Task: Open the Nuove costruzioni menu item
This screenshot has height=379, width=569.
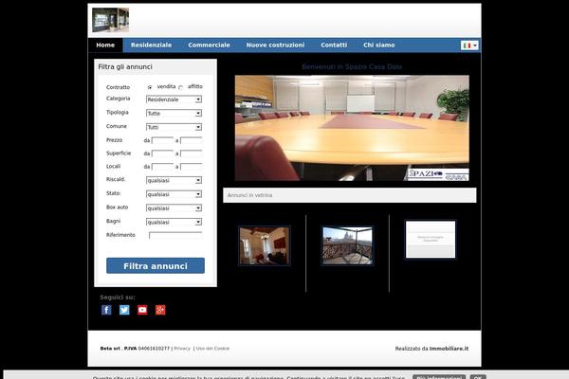Action: coord(275,45)
